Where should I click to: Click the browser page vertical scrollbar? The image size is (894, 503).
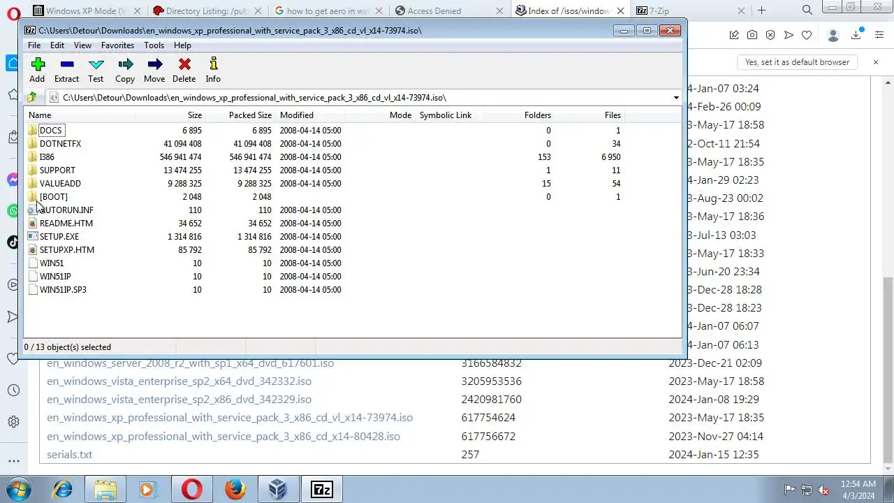pyautogui.click(x=888, y=370)
